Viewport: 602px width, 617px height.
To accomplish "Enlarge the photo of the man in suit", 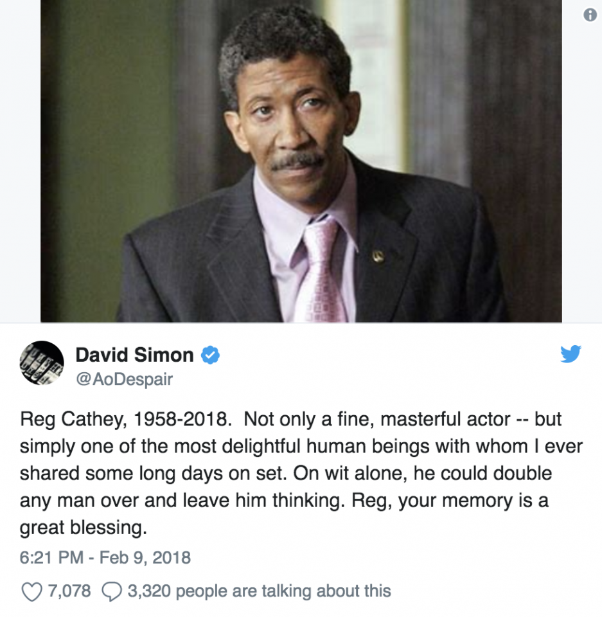I will click(301, 161).
